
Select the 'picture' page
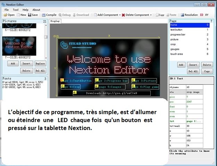[x=190, y=39]
